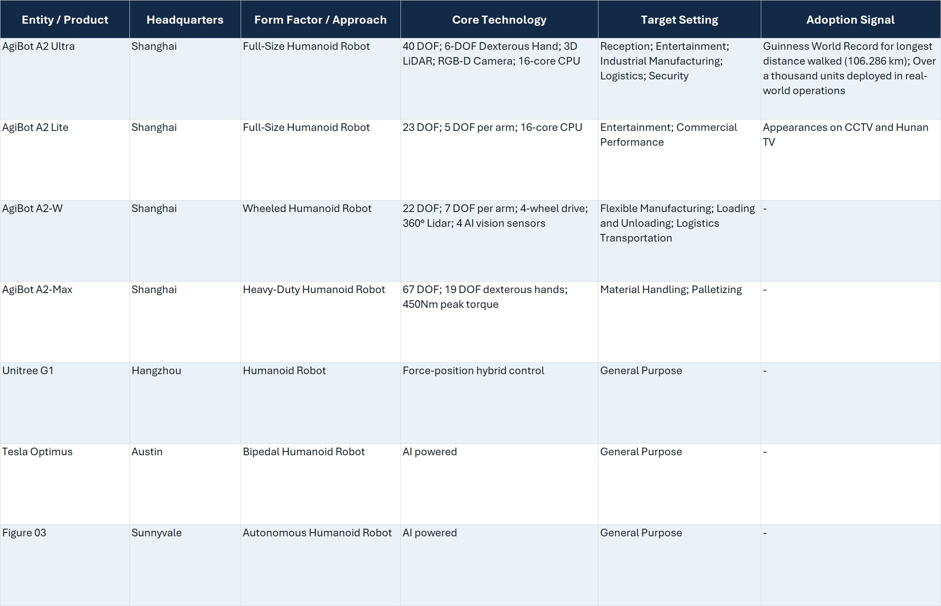Select the AgiBot A2-W cell
Image resolution: width=941 pixels, height=606 pixels.
[x=65, y=241]
